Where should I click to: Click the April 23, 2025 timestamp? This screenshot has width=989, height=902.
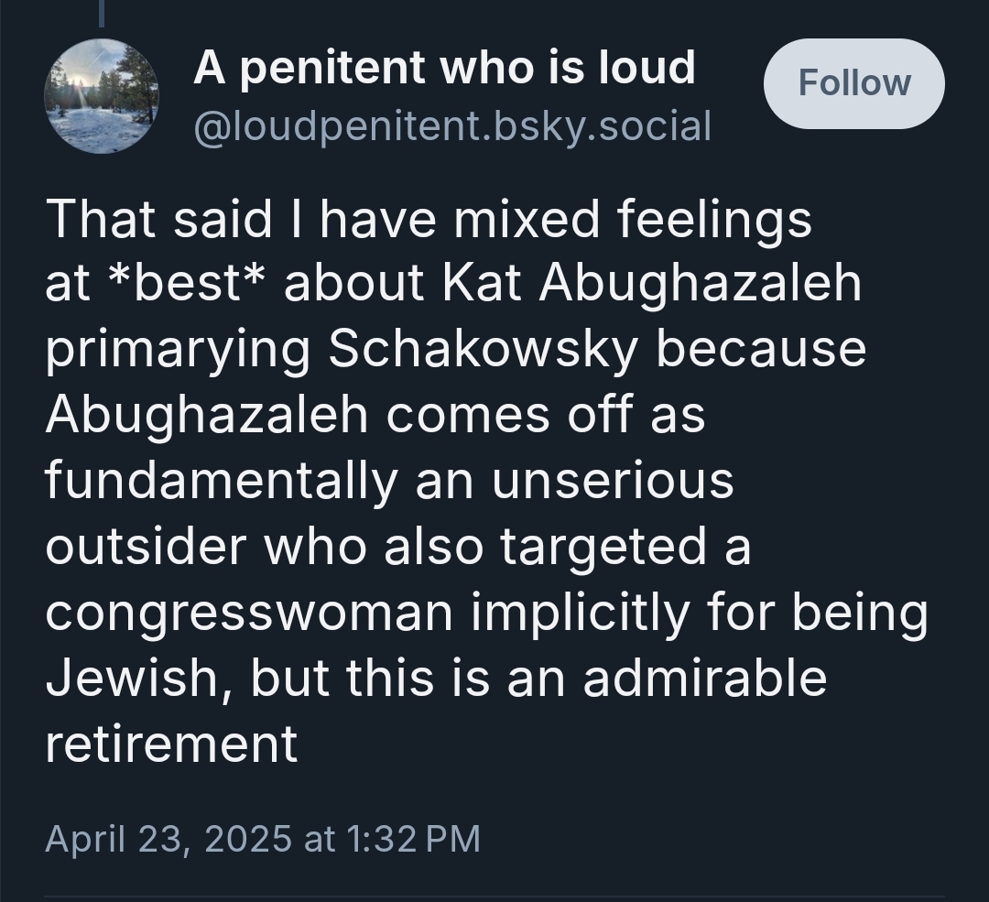pos(262,838)
